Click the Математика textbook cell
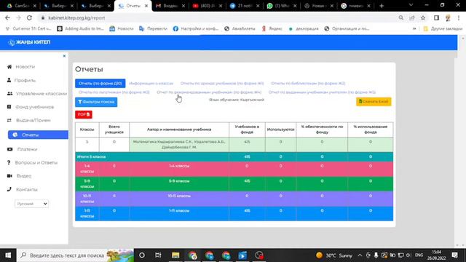 coord(179,144)
